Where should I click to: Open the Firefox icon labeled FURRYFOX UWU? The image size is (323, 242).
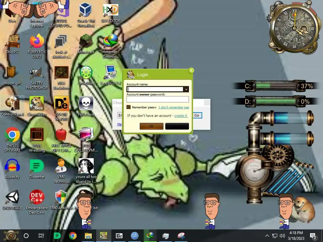[37, 46]
